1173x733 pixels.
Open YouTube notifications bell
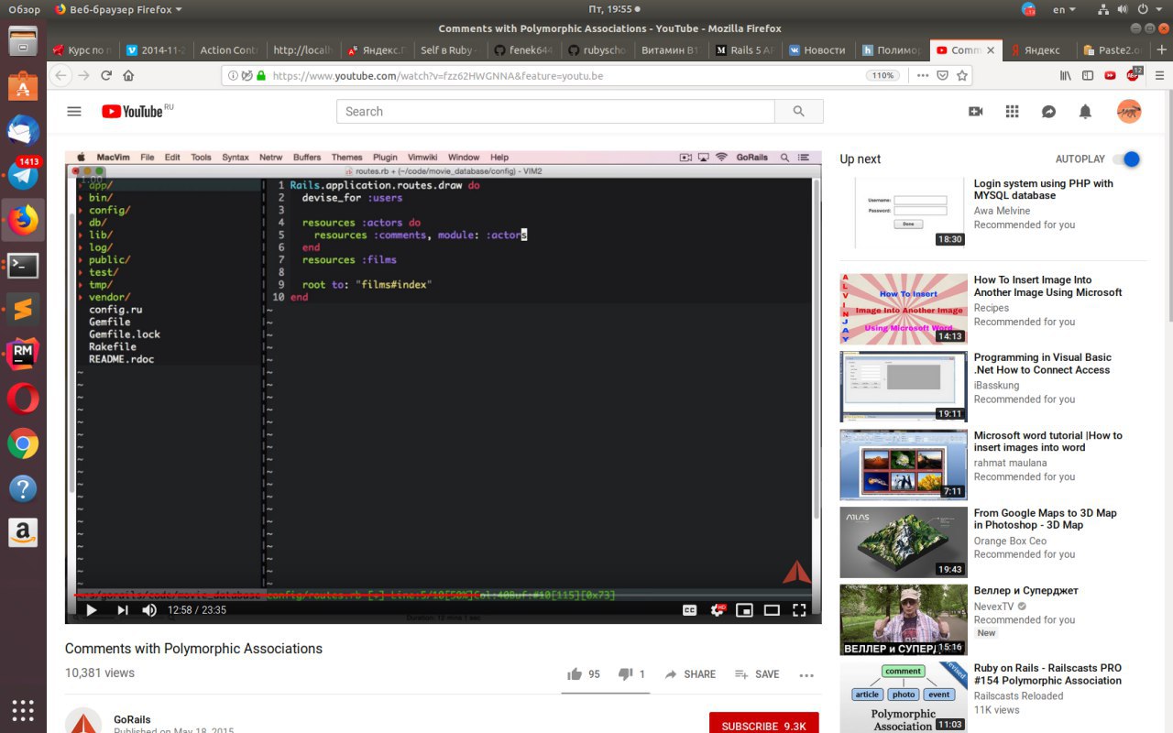pos(1085,112)
